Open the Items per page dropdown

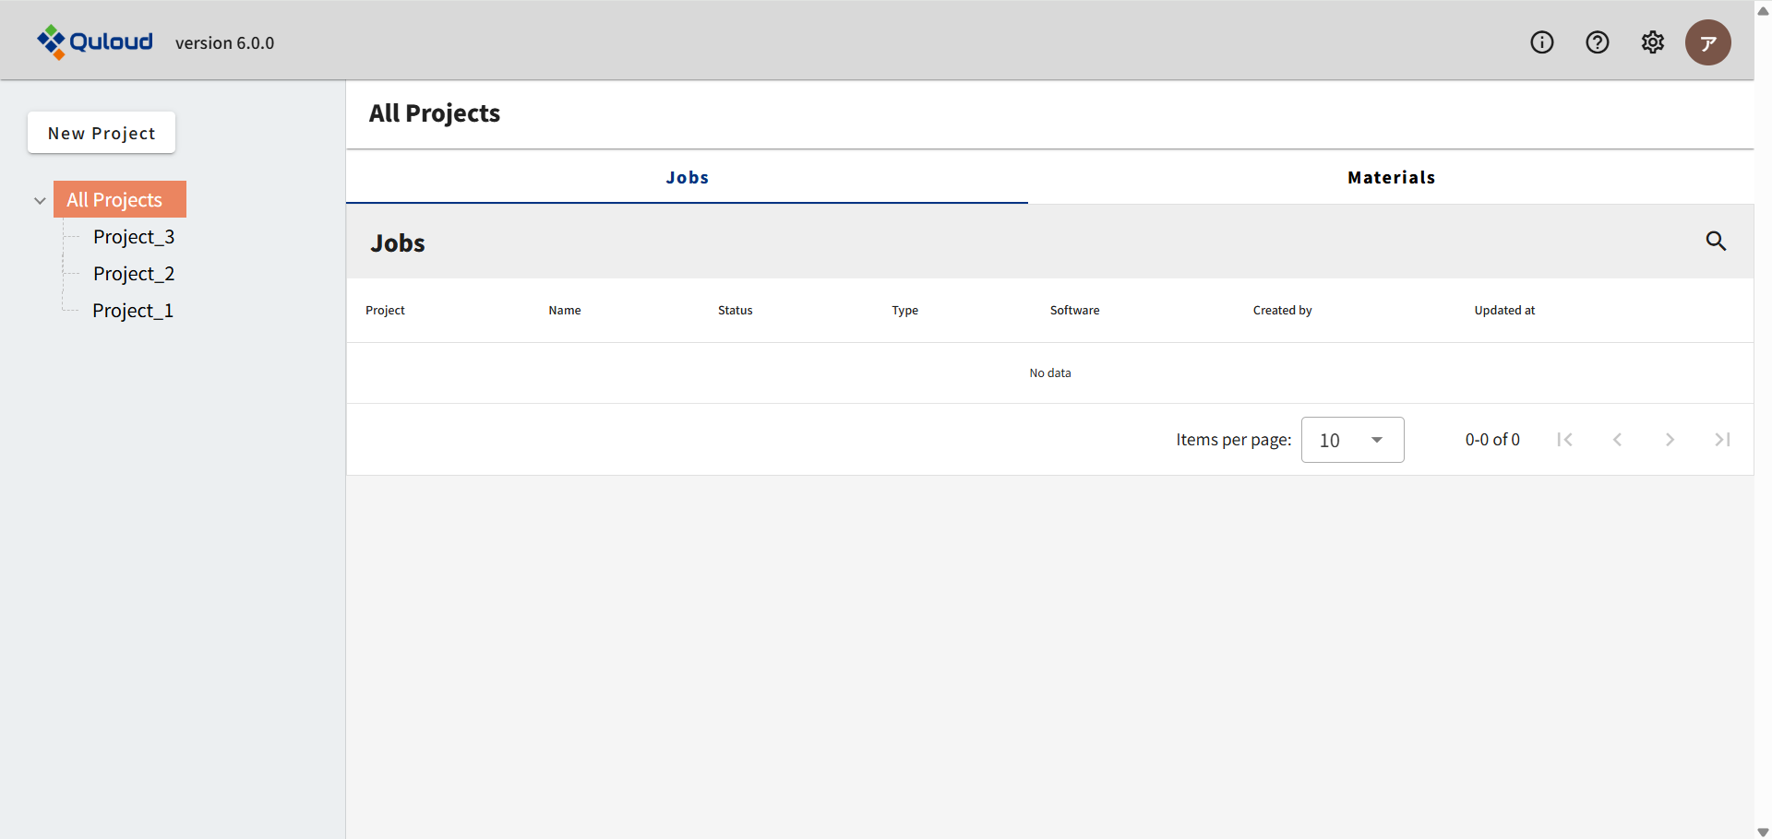coord(1352,440)
